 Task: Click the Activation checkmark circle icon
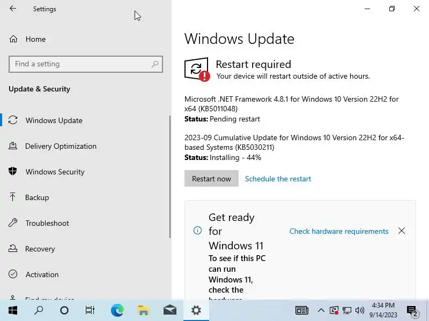13,274
